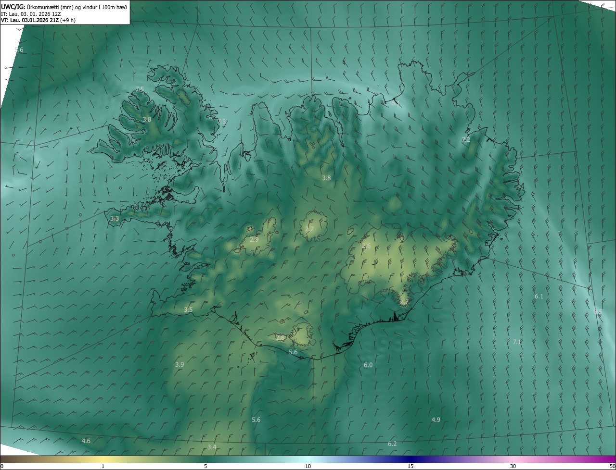Click the map value '2.9'
This screenshot has width=616, height=470.
coord(254,239)
